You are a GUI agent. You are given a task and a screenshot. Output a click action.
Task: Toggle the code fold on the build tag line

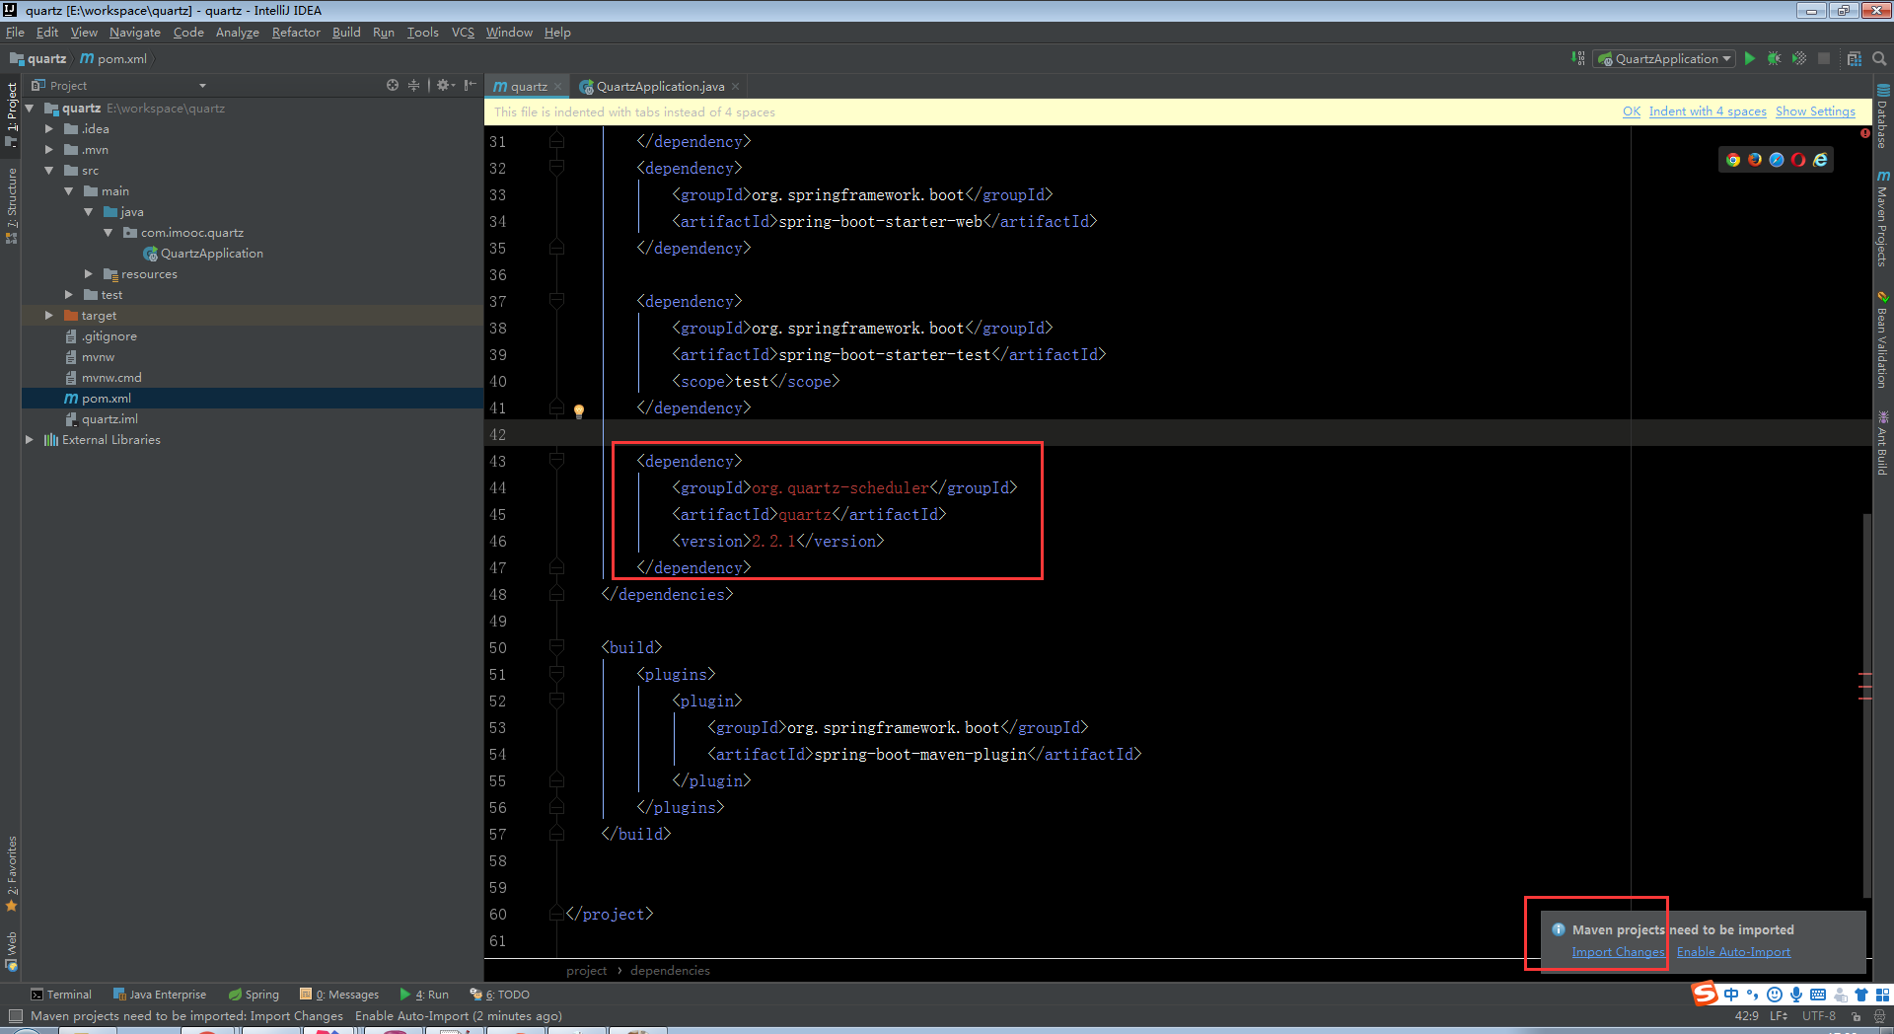point(556,648)
